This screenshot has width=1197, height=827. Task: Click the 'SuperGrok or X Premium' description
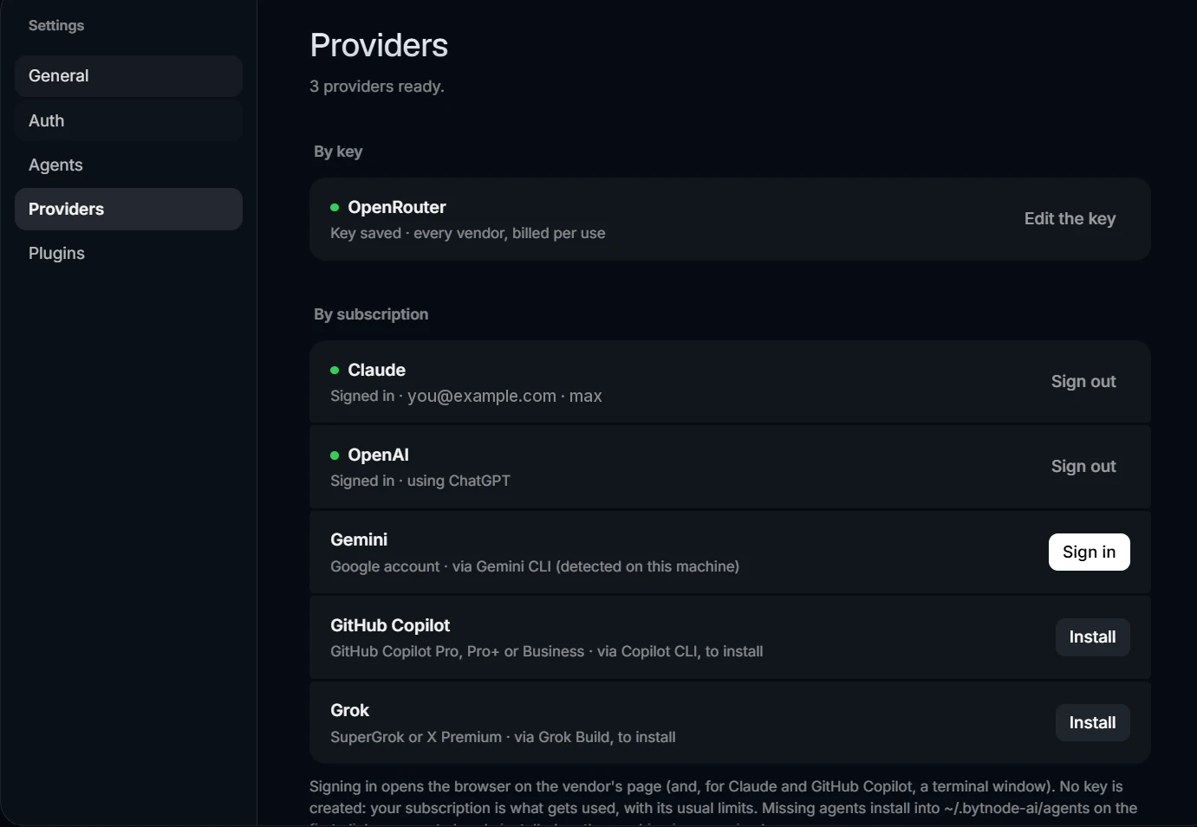tap(503, 737)
